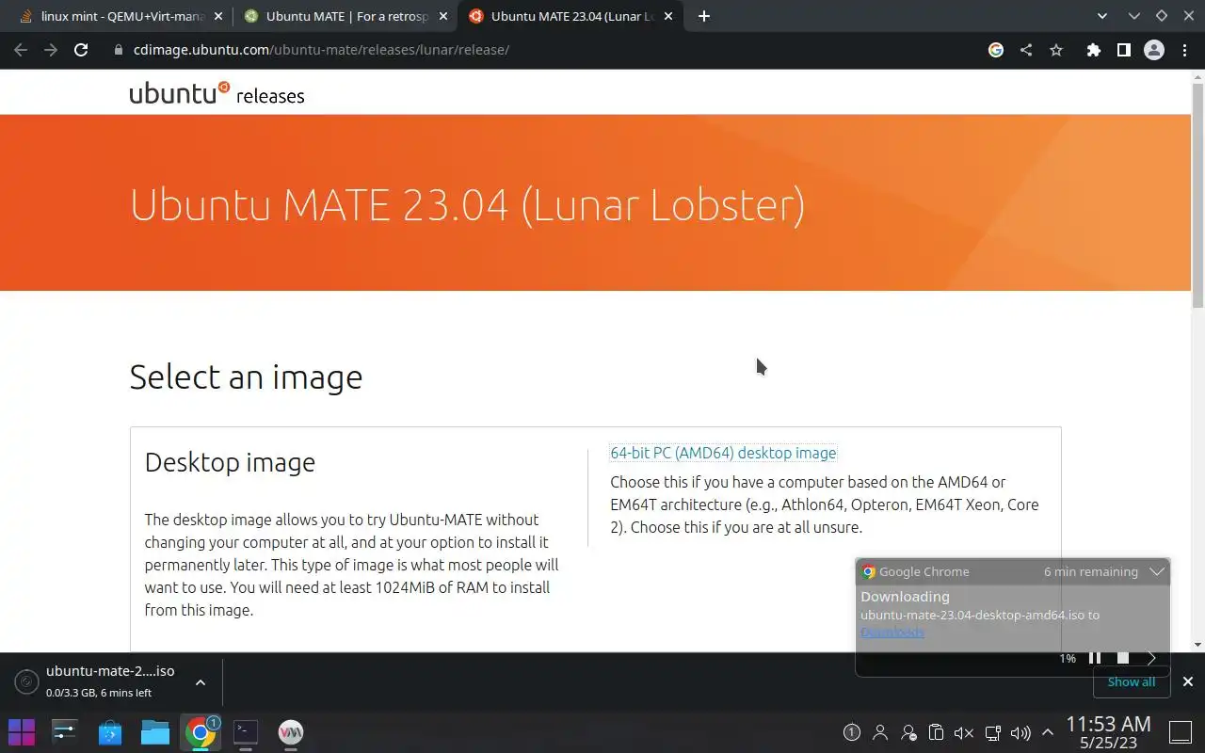View site information via lock icon
Image resolution: width=1205 pixels, height=753 pixels.
point(119,50)
